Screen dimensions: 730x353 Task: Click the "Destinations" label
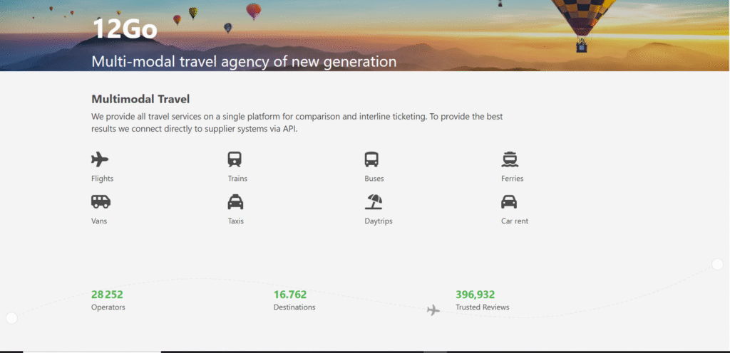(x=294, y=307)
